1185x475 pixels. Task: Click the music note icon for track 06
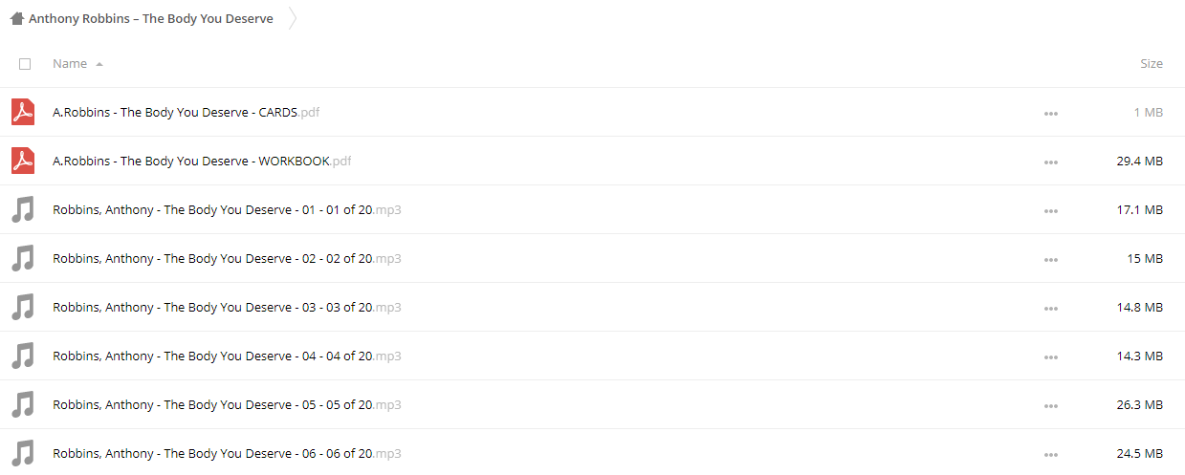tap(23, 453)
